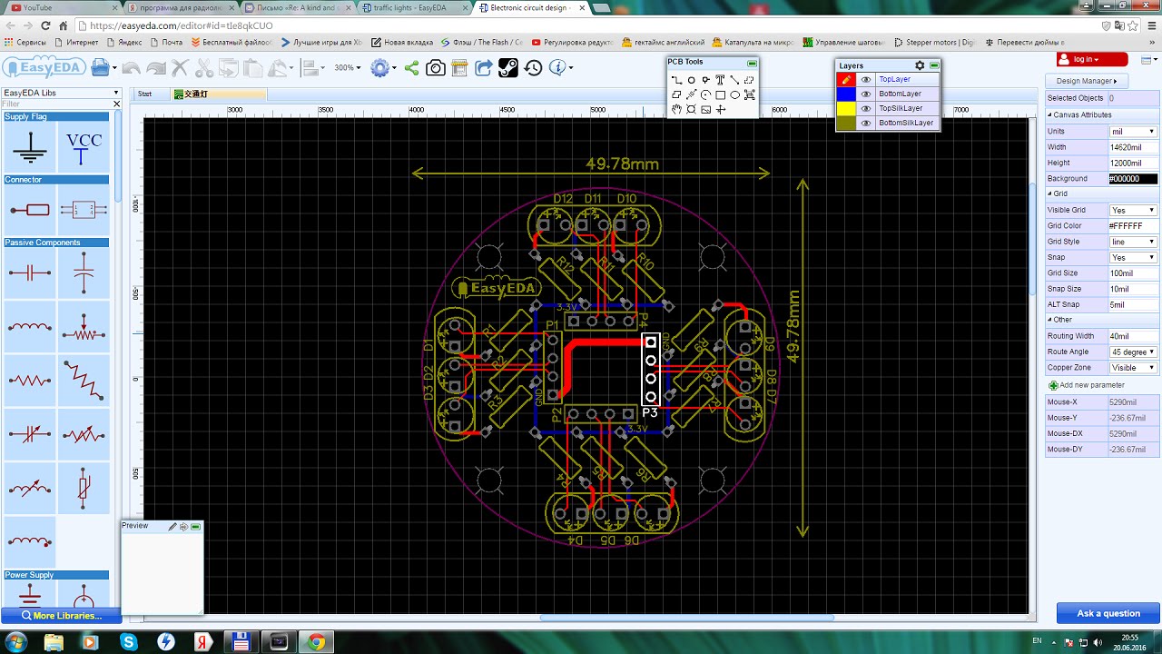Toggle TopSilkLayer visibility eye
The height and width of the screenshot is (654, 1162).
pos(866,108)
